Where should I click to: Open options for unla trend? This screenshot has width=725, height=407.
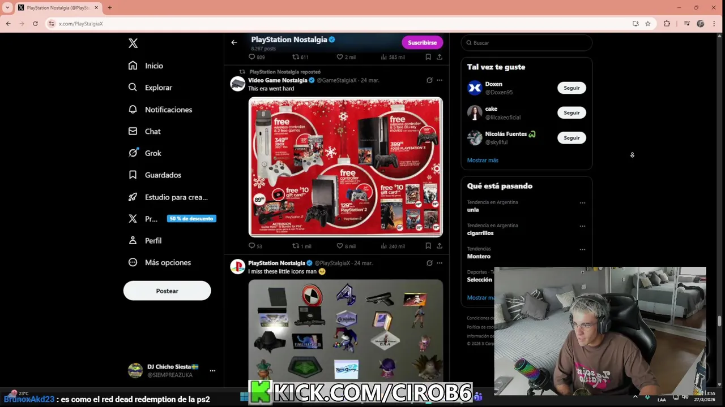pos(582,202)
